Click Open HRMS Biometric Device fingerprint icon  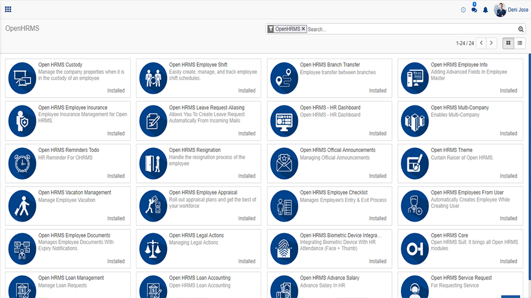point(283,249)
